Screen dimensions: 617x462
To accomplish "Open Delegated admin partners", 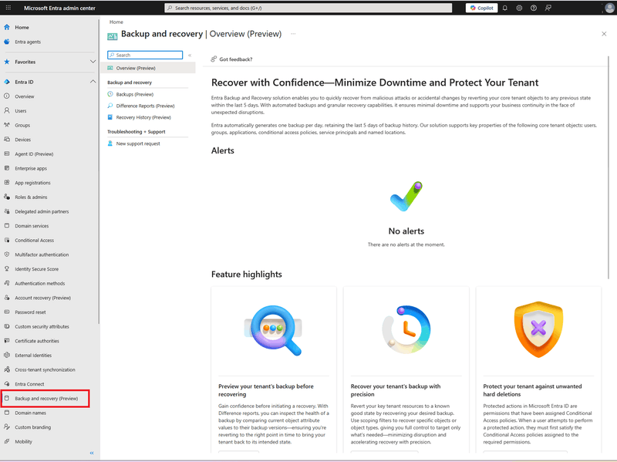I will point(42,211).
